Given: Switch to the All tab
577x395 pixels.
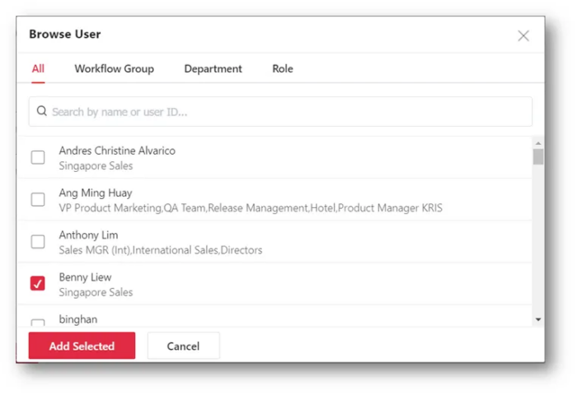Looking at the screenshot, I should pos(38,68).
